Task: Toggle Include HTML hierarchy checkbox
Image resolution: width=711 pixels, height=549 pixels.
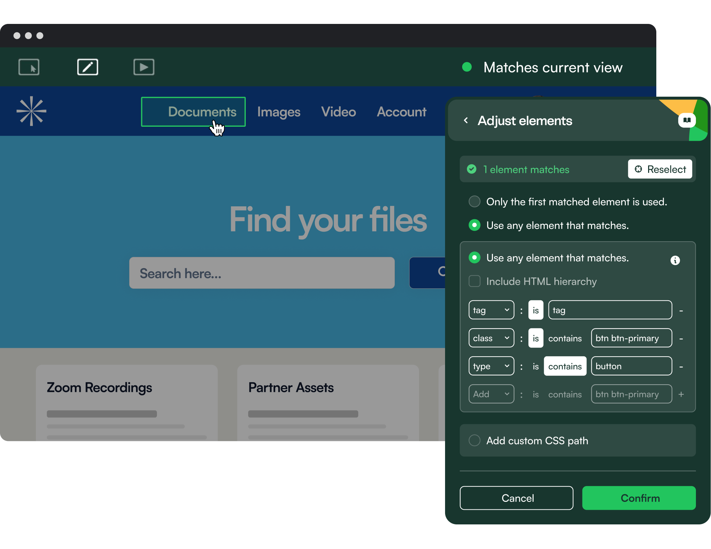Action: pyautogui.click(x=475, y=281)
